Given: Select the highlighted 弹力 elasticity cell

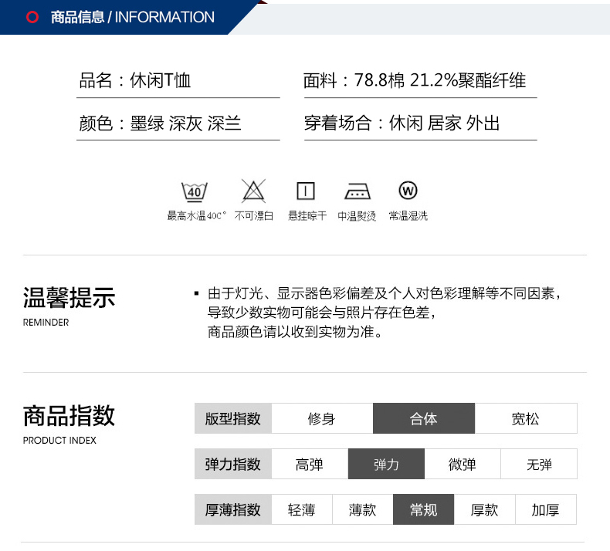Looking at the screenshot, I should coord(386,464).
